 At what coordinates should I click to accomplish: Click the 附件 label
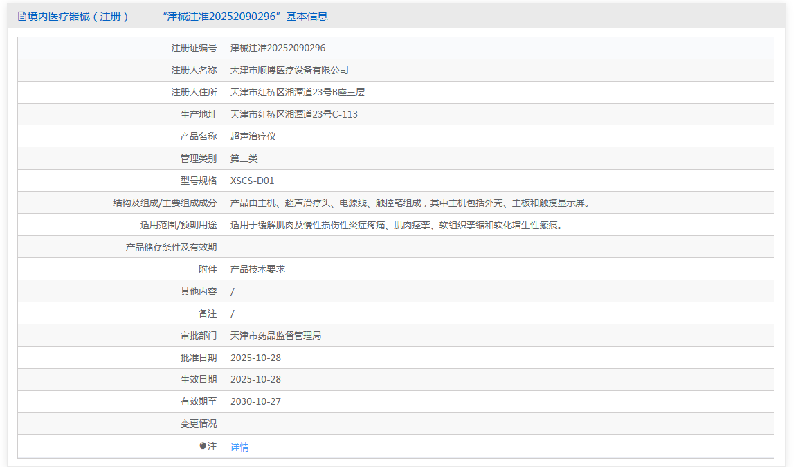point(208,269)
